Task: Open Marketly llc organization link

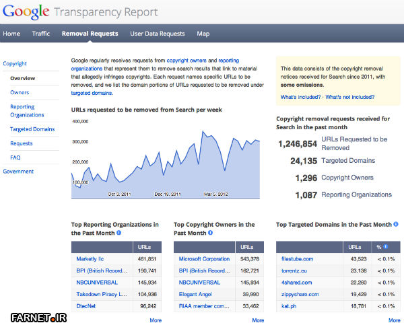Action: pos(90,259)
